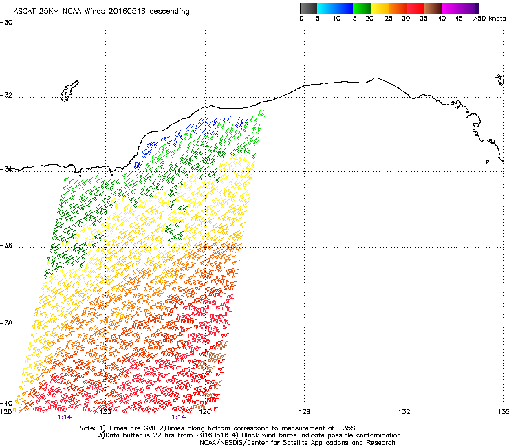The width and height of the screenshot is (509, 447).
Task: Click the latitude label -32
Action: point(6,95)
